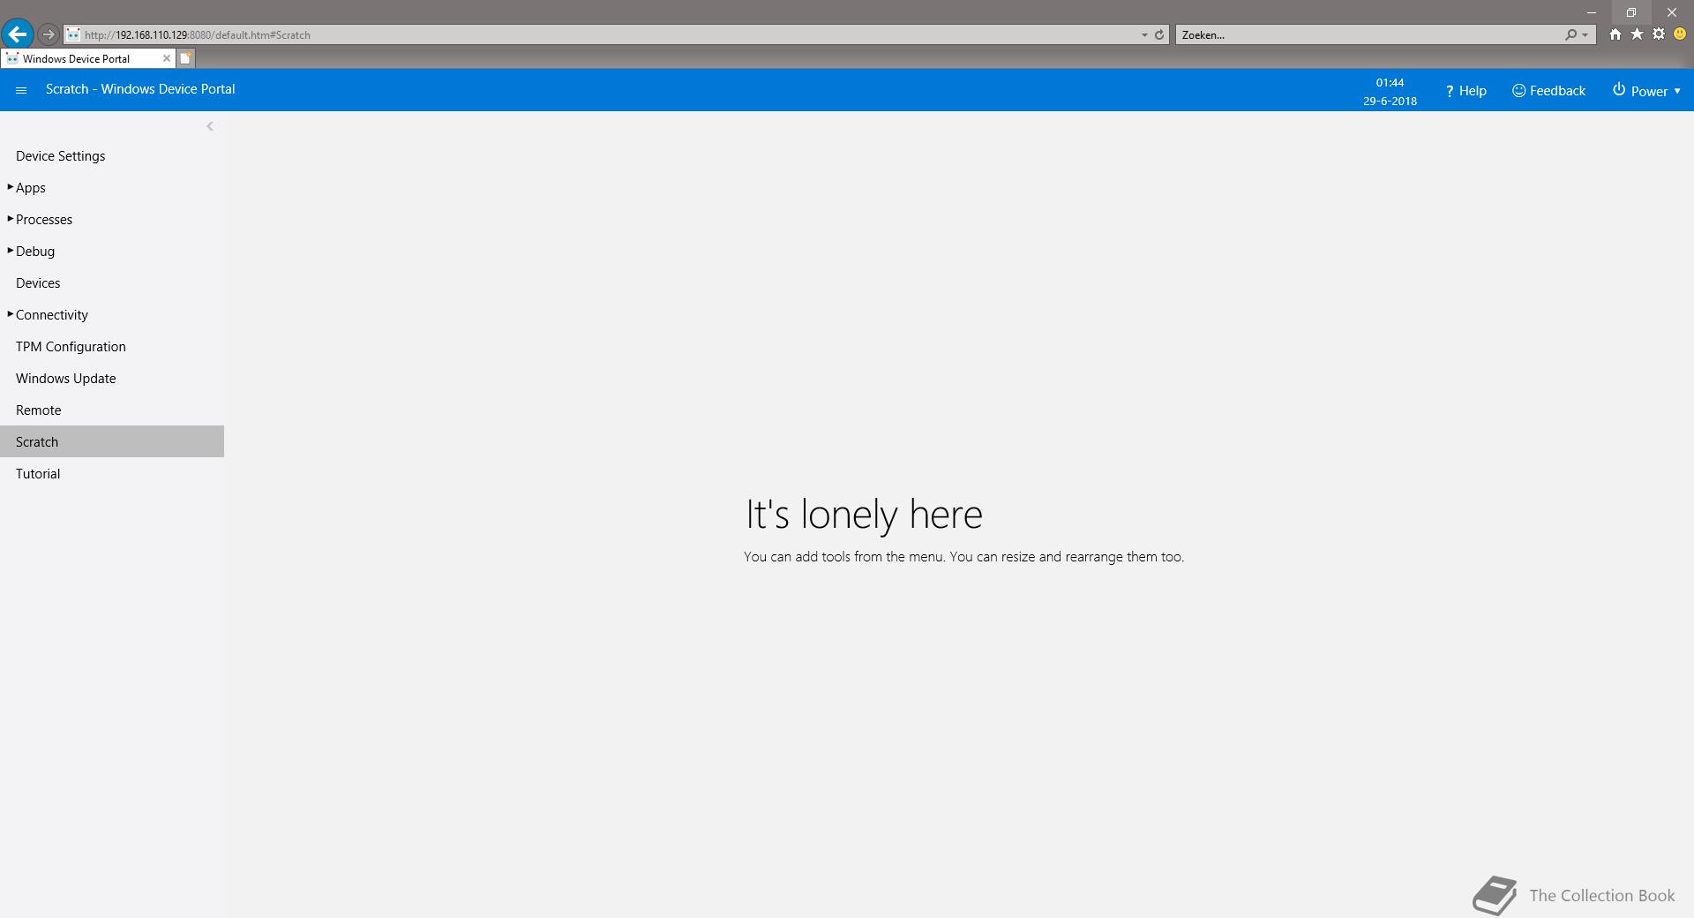Image resolution: width=1694 pixels, height=918 pixels.
Task: Refresh the page with the reload icon
Action: pos(1159,35)
